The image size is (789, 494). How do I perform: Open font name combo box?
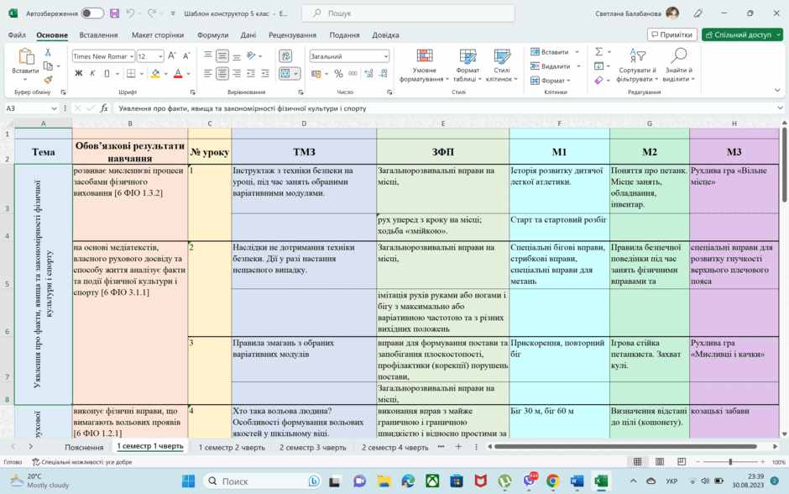click(103, 56)
